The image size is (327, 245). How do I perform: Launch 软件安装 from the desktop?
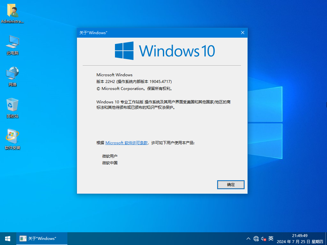point(12,138)
